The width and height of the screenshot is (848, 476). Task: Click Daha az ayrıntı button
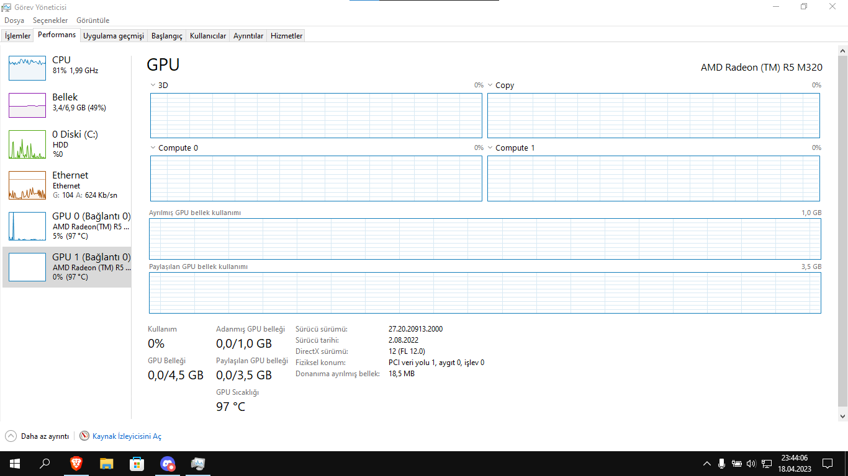(37, 436)
